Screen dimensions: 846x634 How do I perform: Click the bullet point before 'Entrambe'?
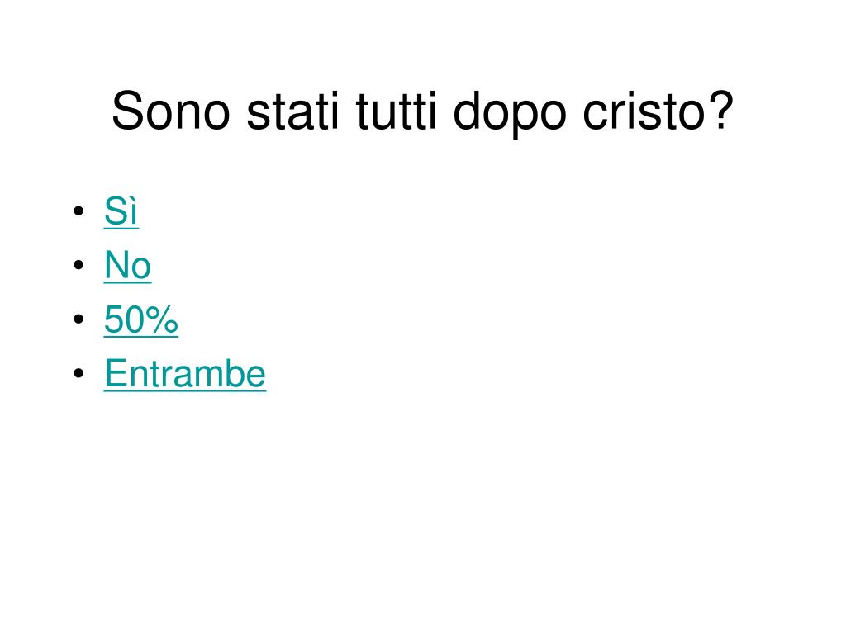(x=78, y=373)
